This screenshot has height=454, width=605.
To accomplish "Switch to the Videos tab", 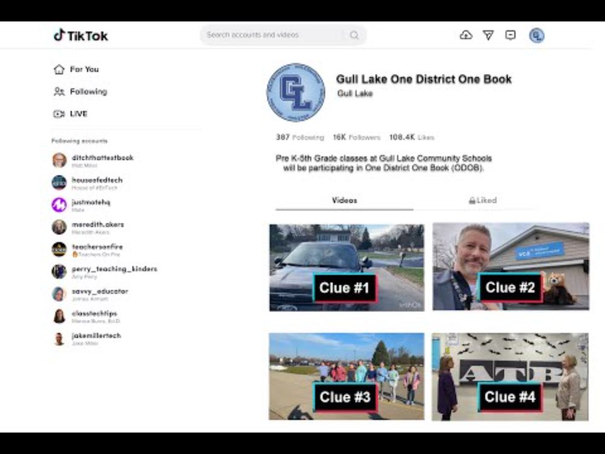I will click(x=345, y=200).
